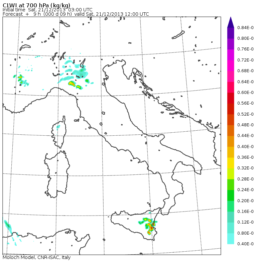This screenshot has height=262, width=254.
Task: Click the Sardinia island outline on the map
Action: [57, 174]
